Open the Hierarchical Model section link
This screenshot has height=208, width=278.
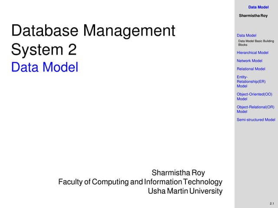point(252,53)
